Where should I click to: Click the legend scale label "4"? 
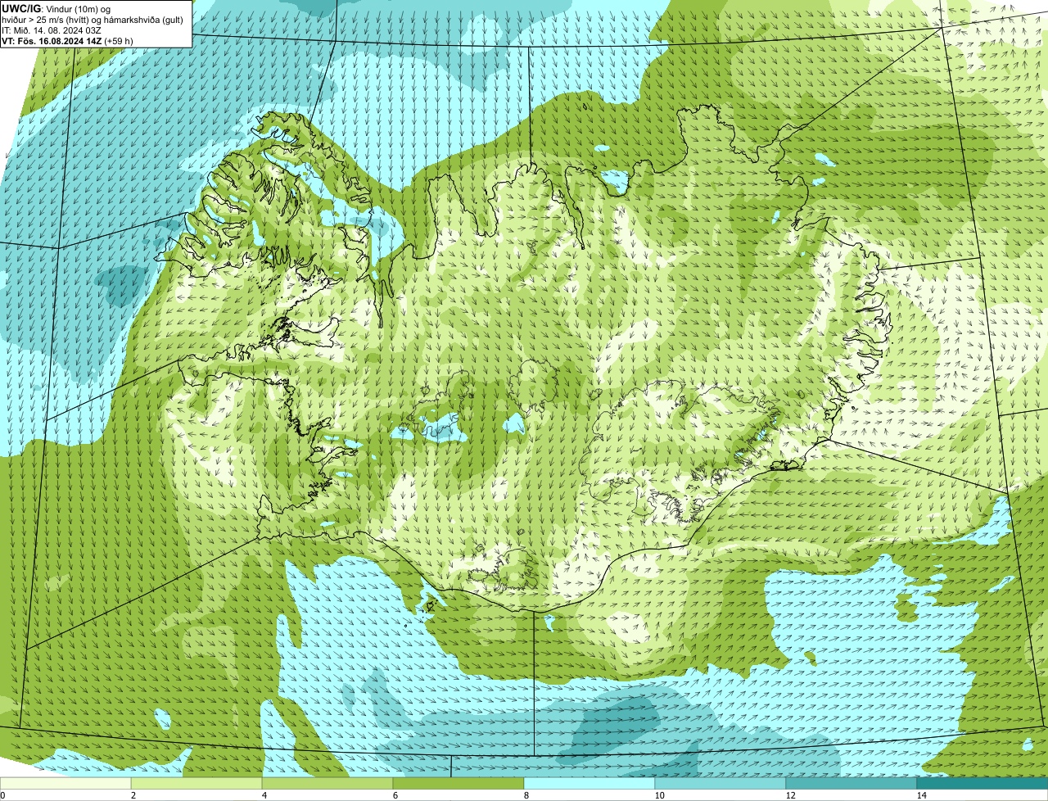coord(264,795)
